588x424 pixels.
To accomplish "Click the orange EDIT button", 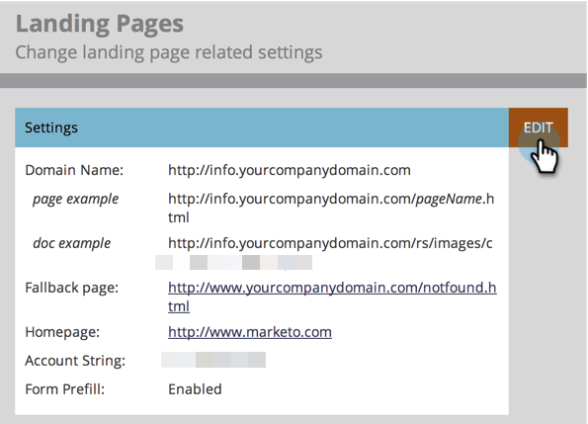I will (539, 127).
